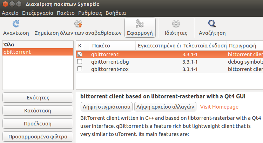Viewport: 263px width, 143px height.
Task: Click version 3.3.1-1 of qbittorrent-nox
Action: (190, 69)
